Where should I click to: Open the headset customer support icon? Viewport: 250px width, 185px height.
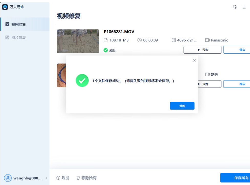coord(234,7)
